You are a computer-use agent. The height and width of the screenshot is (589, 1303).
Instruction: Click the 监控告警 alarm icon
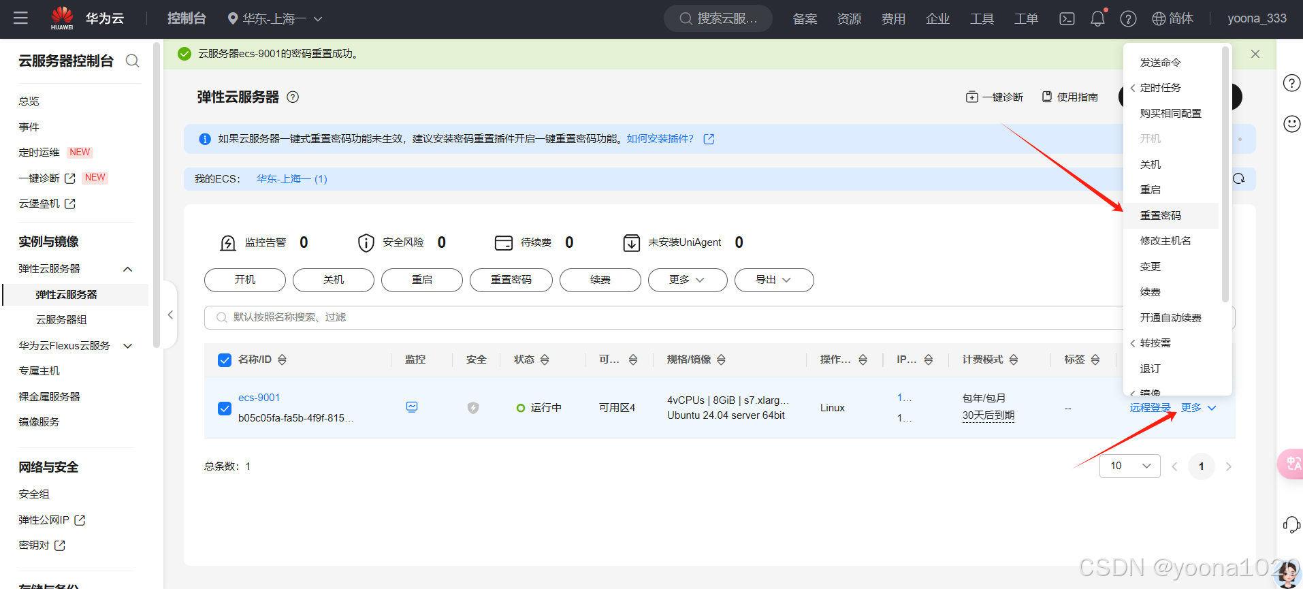(x=228, y=243)
